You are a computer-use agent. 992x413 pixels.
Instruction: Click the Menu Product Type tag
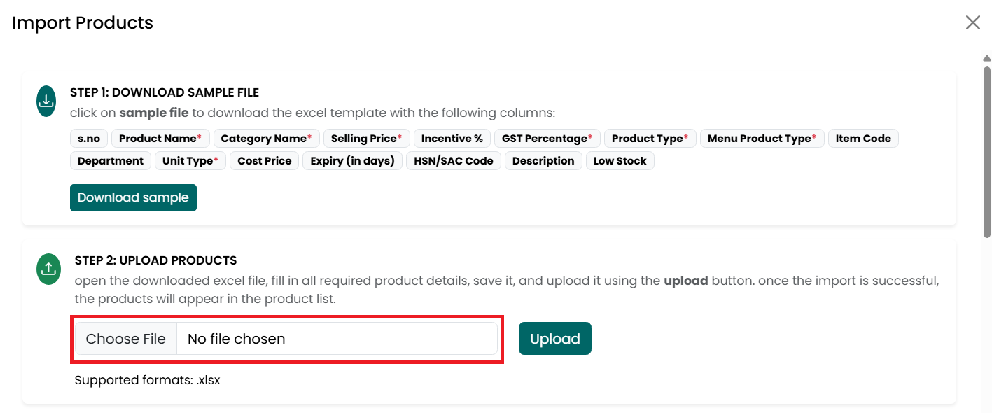pos(762,139)
